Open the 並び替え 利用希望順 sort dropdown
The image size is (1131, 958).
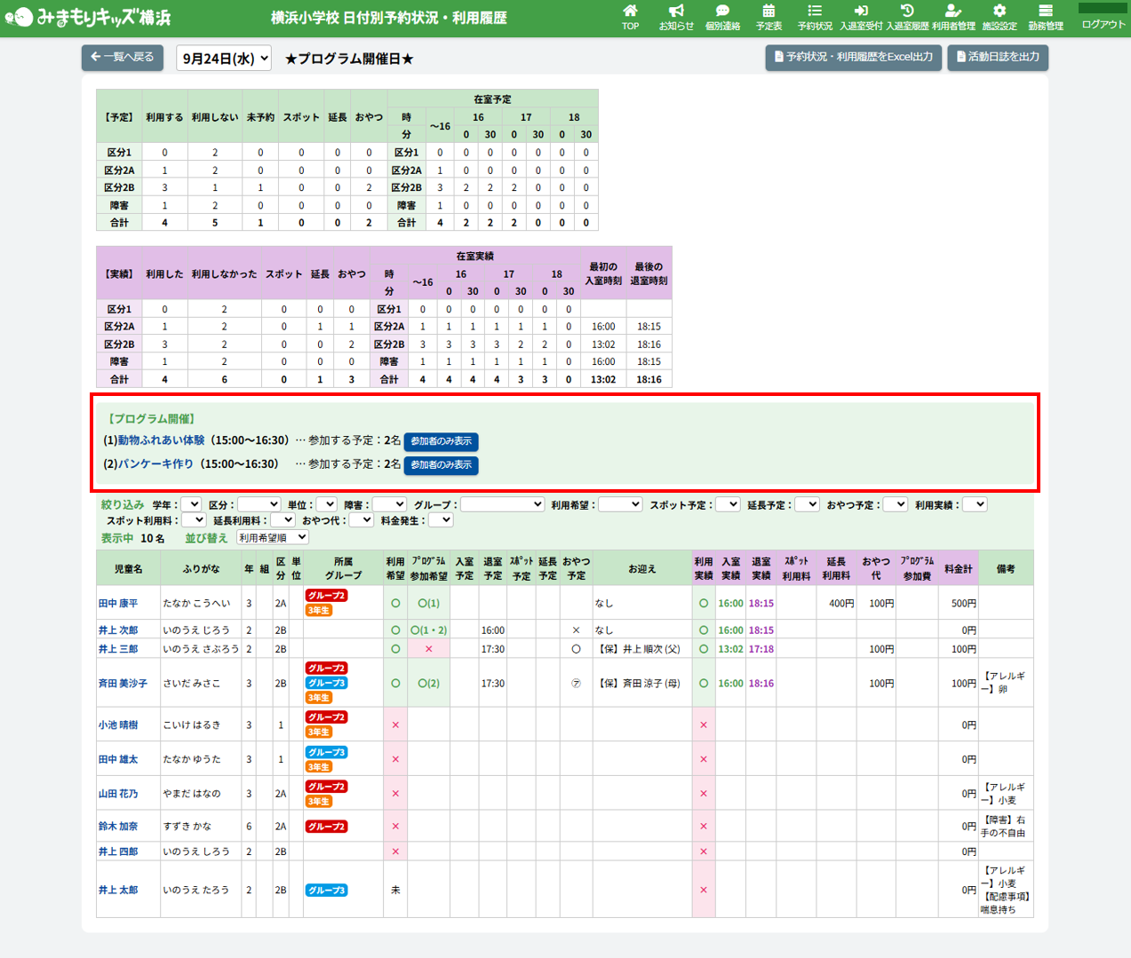pos(272,537)
